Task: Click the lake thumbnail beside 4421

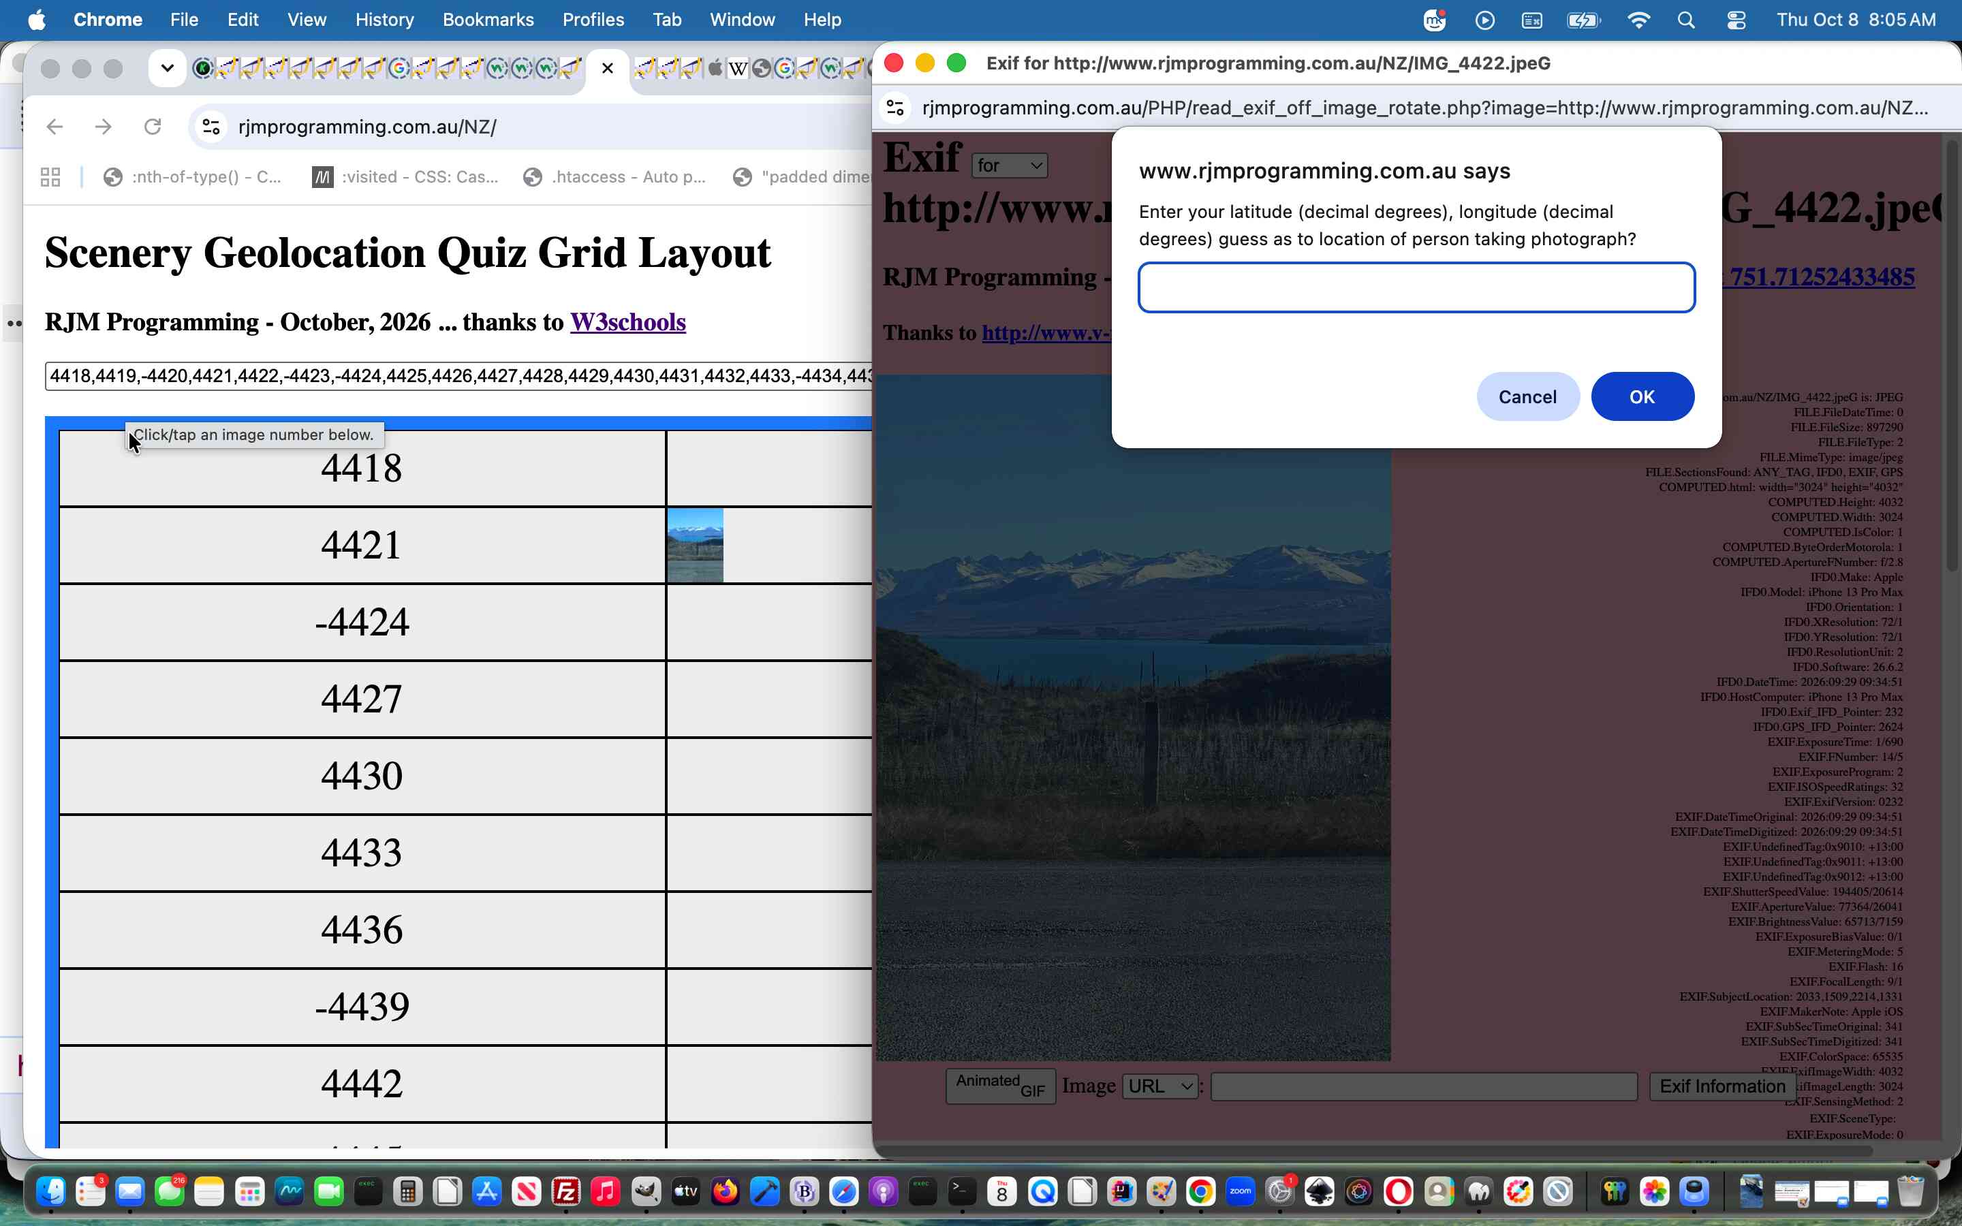Action: pyautogui.click(x=695, y=545)
